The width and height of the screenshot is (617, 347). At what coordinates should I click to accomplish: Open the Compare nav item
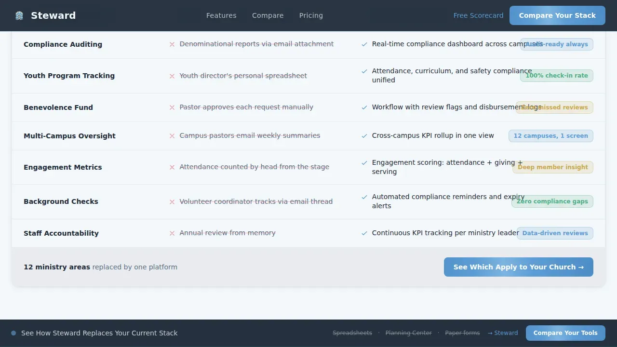click(x=268, y=15)
